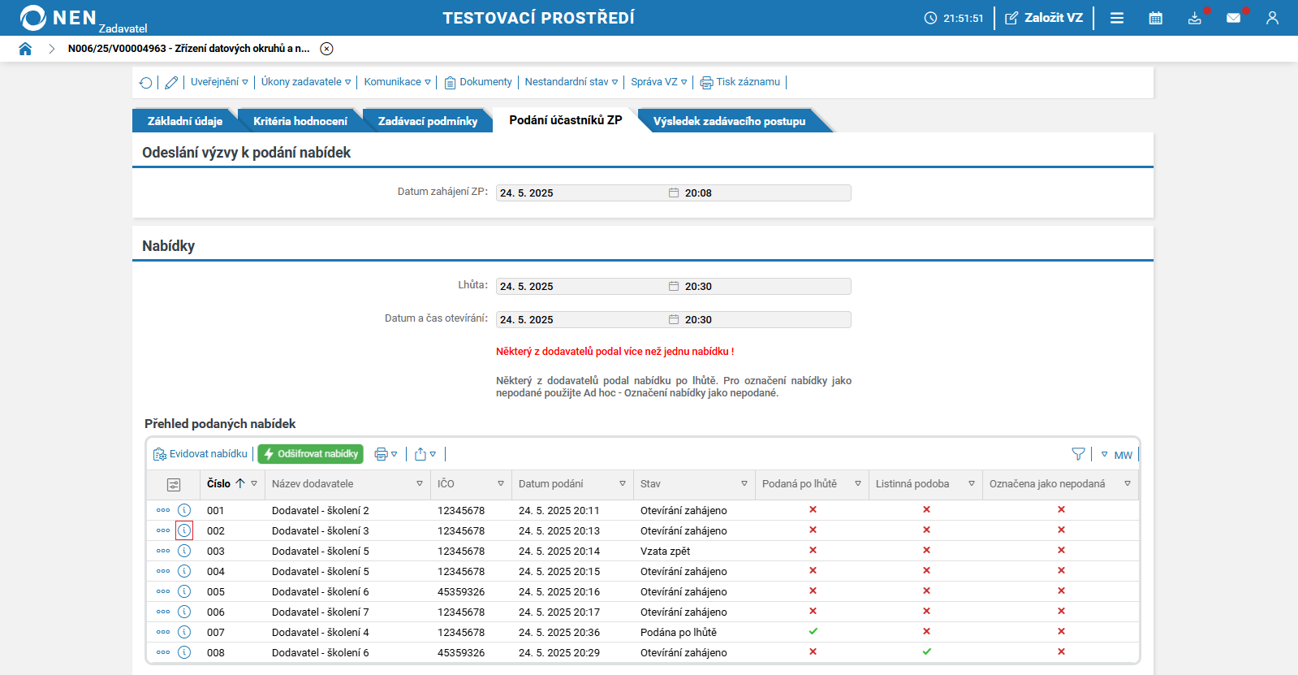Image resolution: width=1298 pixels, height=675 pixels.
Task: Open the column settings icon in table header
Action: coord(174,484)
